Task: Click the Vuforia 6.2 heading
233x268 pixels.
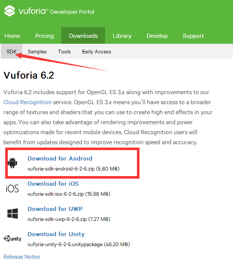Action: pyautogui.click(x=29, y=75)
